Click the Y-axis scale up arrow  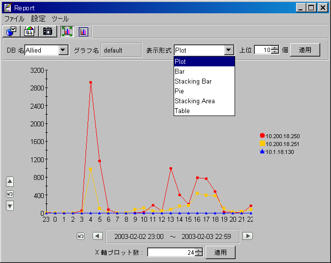click(10, 182)
